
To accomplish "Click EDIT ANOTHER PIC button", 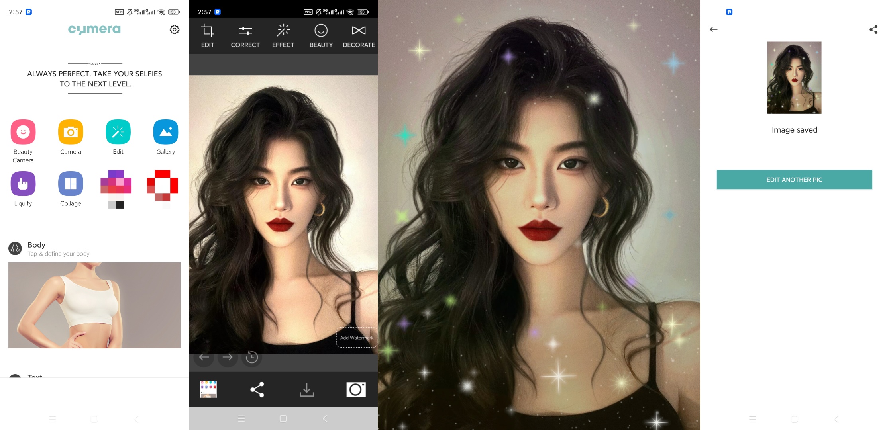I will click(x=794, y=180).
